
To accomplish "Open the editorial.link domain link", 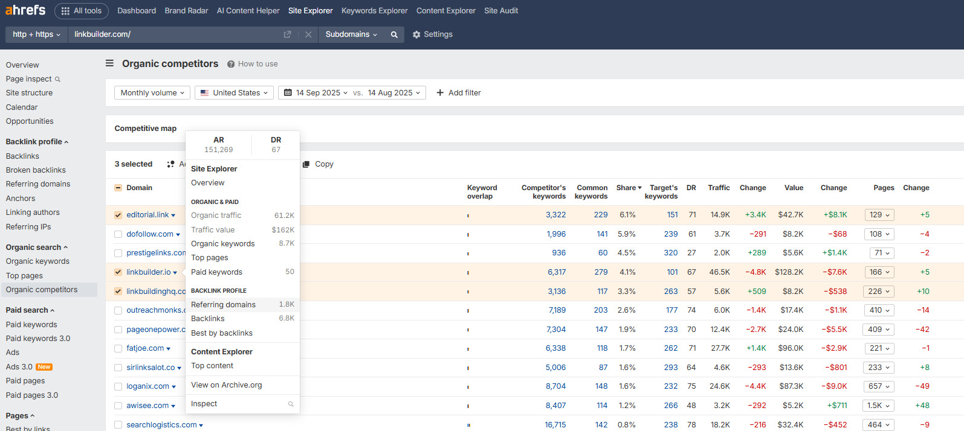I will point(147,215).
